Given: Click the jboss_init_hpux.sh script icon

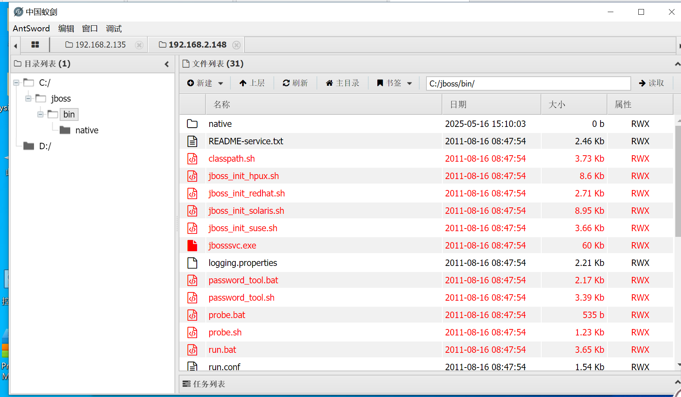Looking at the screenshot, I should [x=192, y=176].
